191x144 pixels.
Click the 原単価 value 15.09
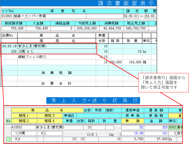pyautogui.click(x=132, y=133)
